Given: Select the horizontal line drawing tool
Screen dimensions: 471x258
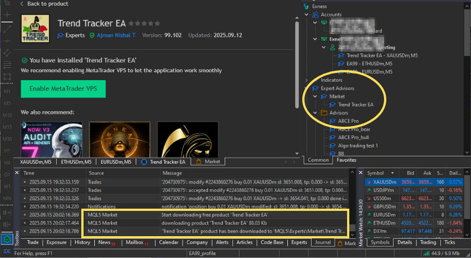Looking at the screenshot, I should point(7,41).
